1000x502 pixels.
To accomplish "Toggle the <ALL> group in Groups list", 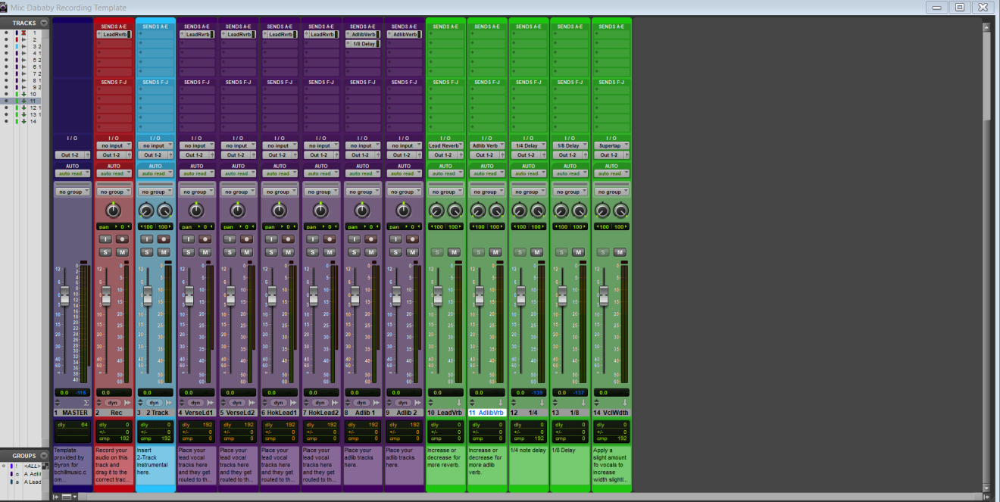I will [30, 466].
